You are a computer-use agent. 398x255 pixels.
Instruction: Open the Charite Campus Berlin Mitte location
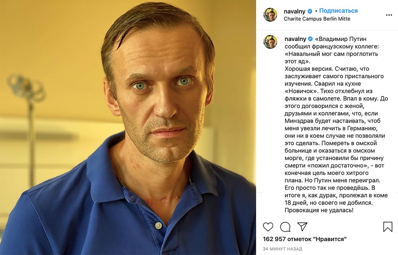pyautogui.click(x=317, y=19)
